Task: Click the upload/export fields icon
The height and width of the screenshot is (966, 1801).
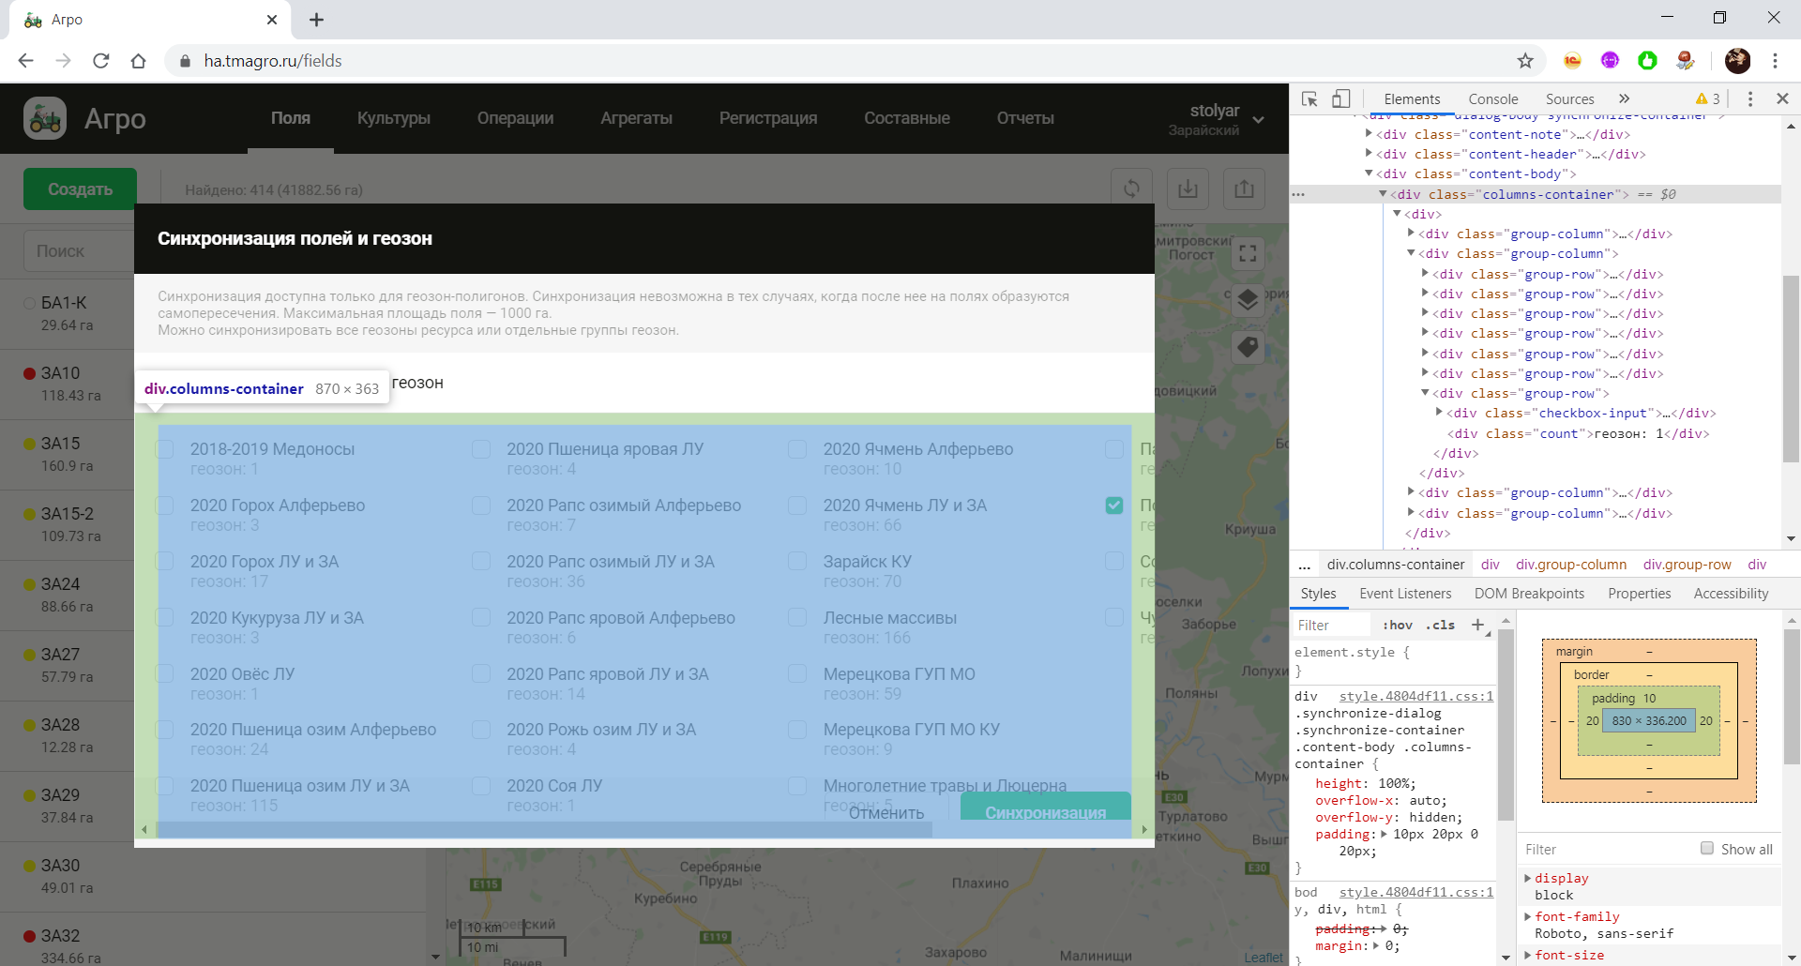Action: tap(1244, 189)
